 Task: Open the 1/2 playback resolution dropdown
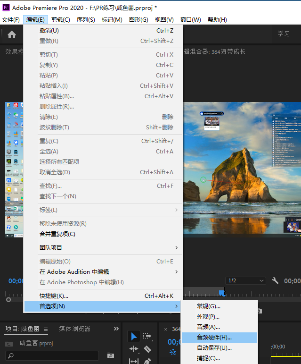click(x=245, y=280)
